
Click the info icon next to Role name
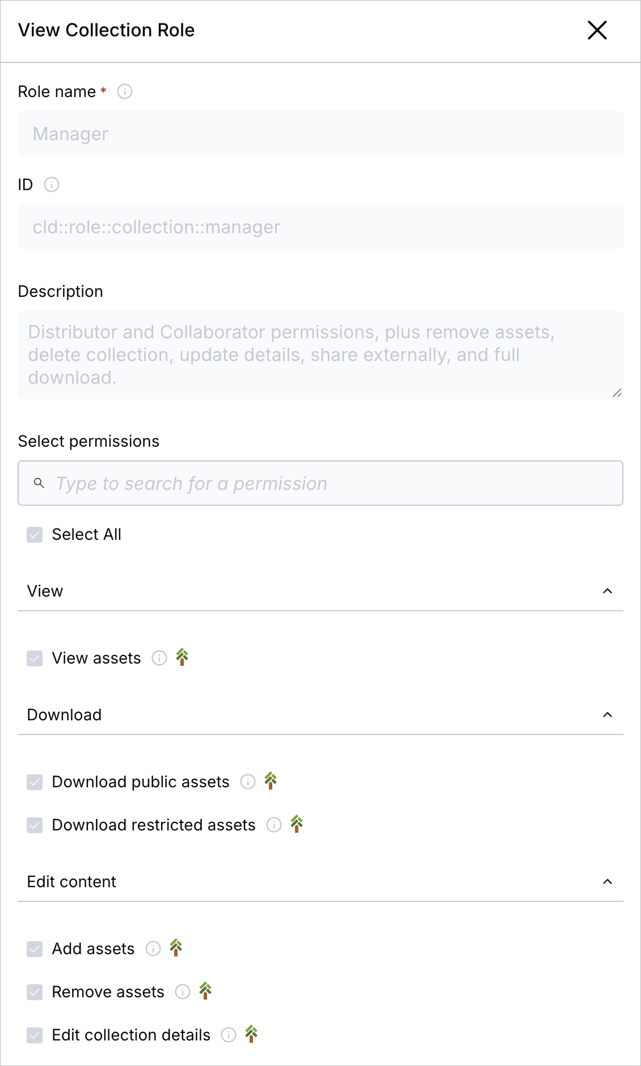click(125, 91)
